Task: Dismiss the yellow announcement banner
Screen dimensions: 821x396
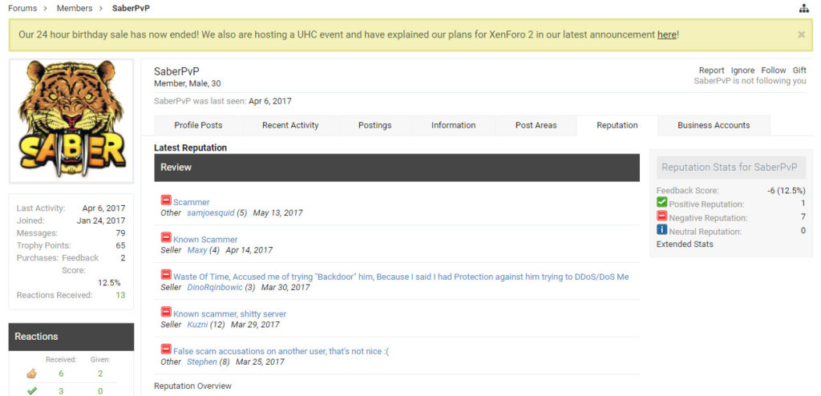Action: click(801, 34)
